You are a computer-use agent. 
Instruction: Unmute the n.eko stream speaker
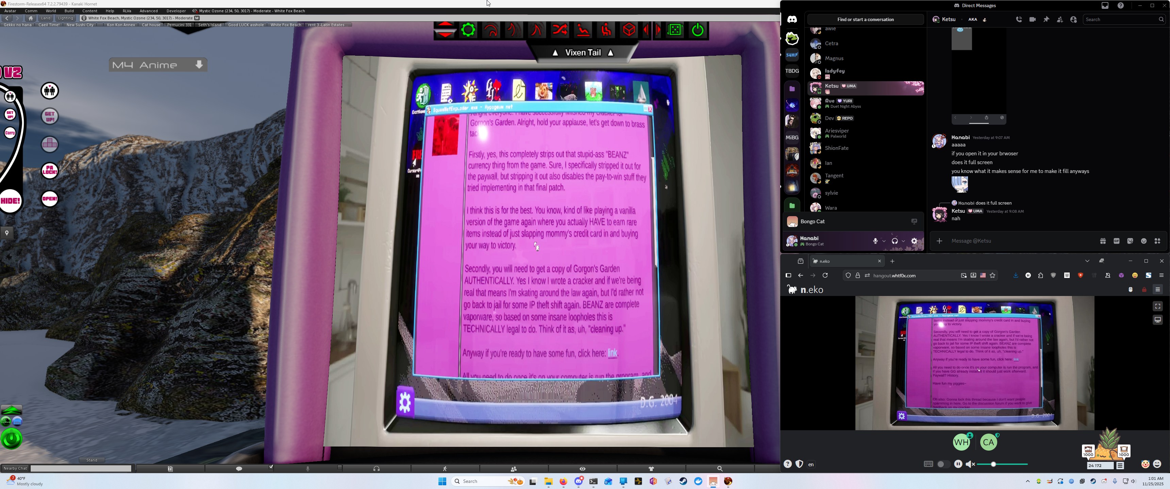coord(970,464)
